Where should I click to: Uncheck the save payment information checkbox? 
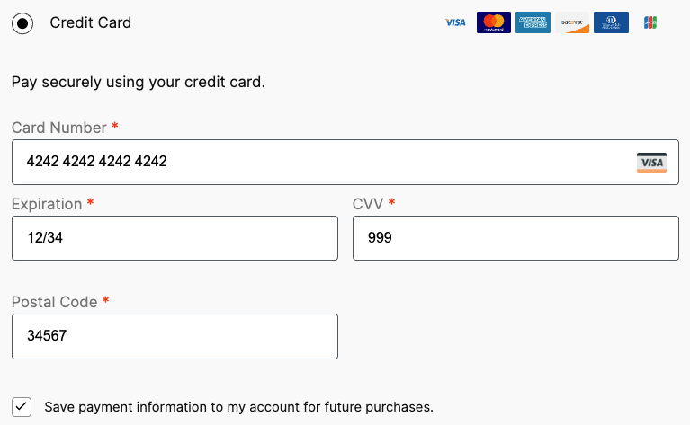tap(22, 406)
